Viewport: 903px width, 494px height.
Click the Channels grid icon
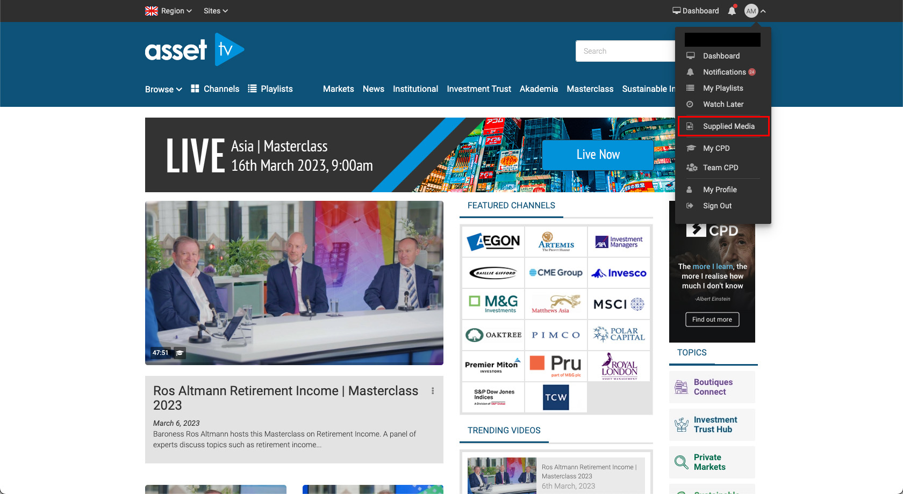pos(195,89)
